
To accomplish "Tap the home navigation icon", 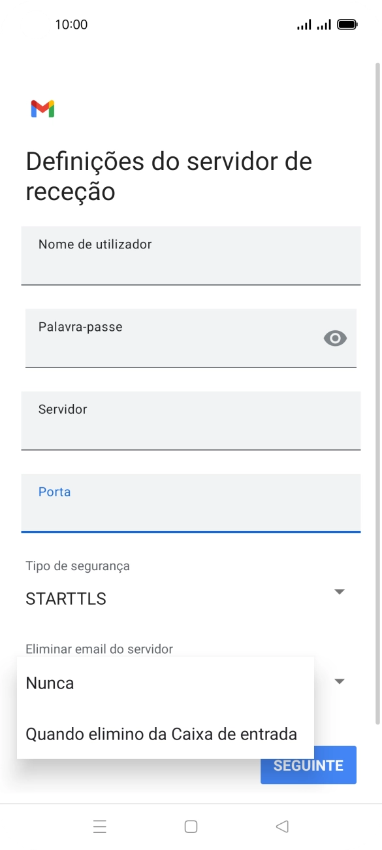I will coord(191,826).
